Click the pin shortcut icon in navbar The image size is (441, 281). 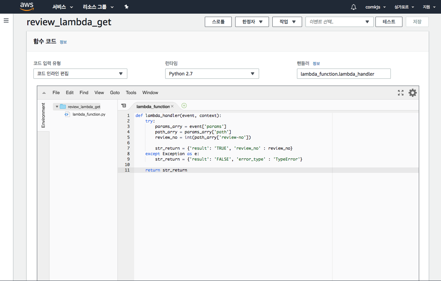coord(126,7)
